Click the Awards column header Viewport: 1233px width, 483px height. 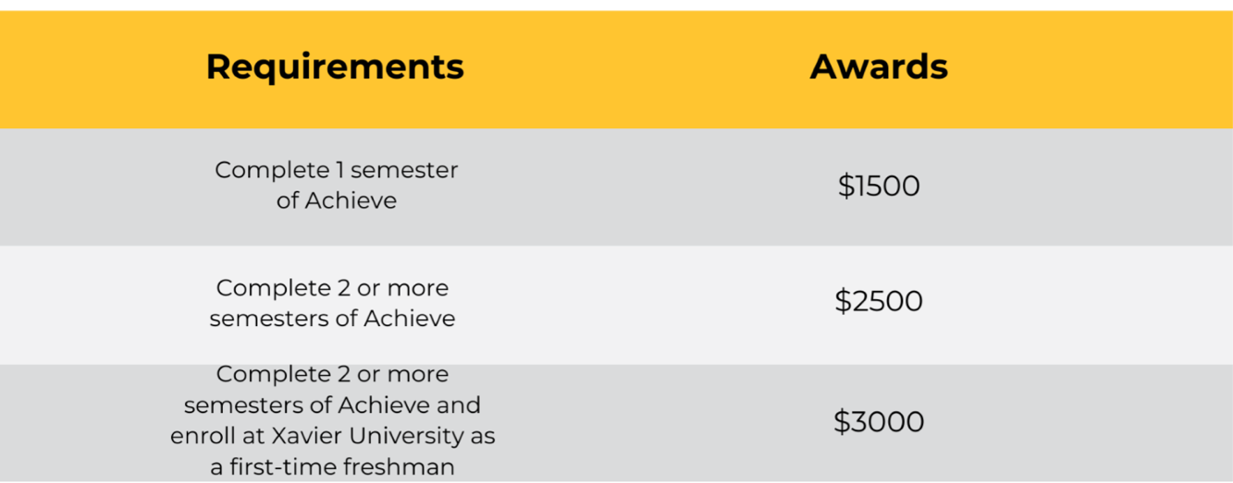879,66
